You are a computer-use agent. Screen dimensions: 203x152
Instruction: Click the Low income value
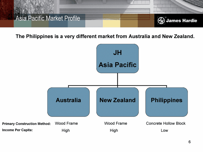pyautogui.click(x=164, y=130)
